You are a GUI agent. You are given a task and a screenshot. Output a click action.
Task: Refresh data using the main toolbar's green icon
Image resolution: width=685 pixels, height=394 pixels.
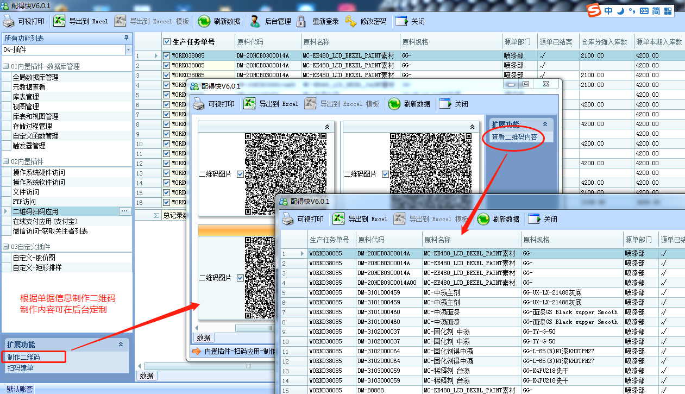[204, 21]
